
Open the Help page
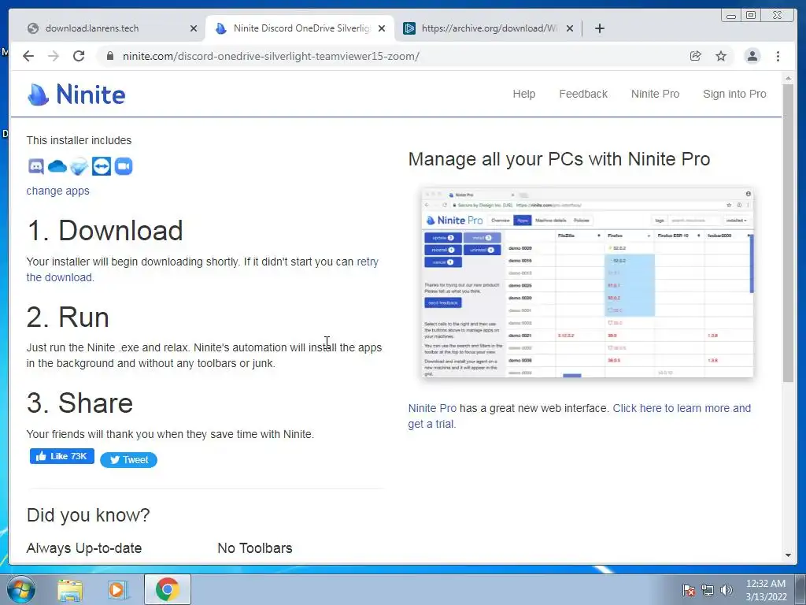click(523, 95)
